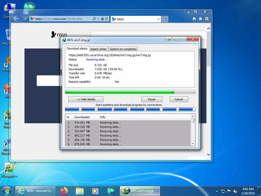
Task: Click the taskbar clock showing 4:03 AM
Action: tap(248, 191)
